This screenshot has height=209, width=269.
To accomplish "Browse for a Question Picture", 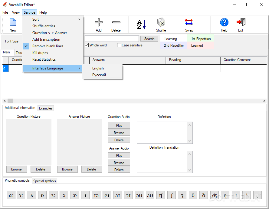I will pos(16,169).
